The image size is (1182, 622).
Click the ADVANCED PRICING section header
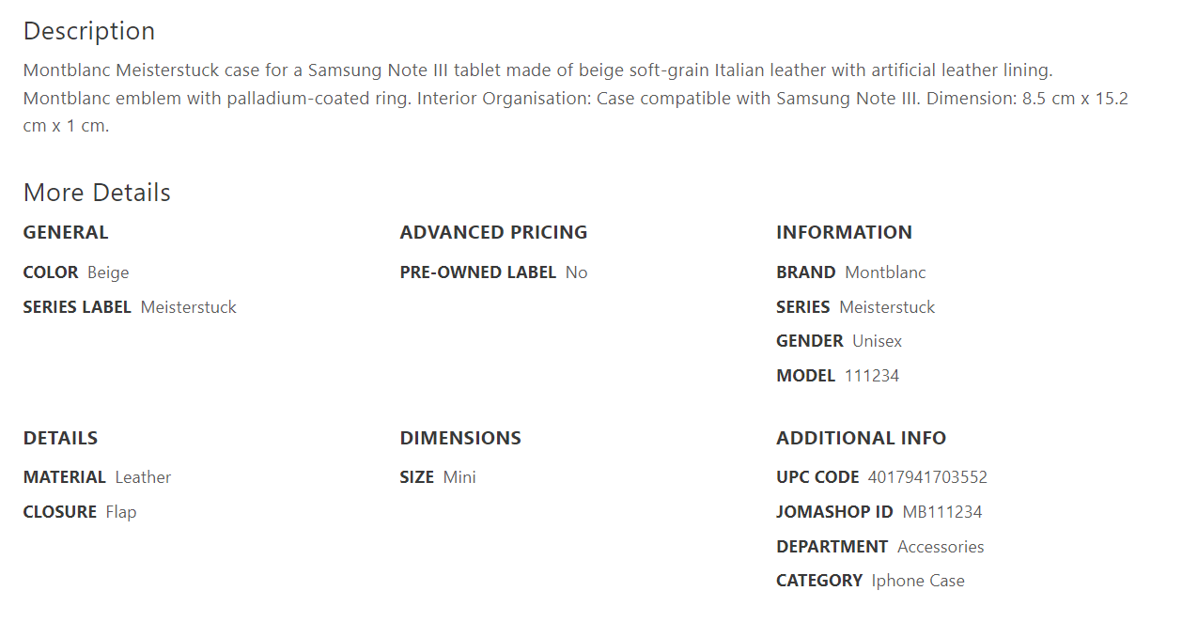(x=493, y=232)
